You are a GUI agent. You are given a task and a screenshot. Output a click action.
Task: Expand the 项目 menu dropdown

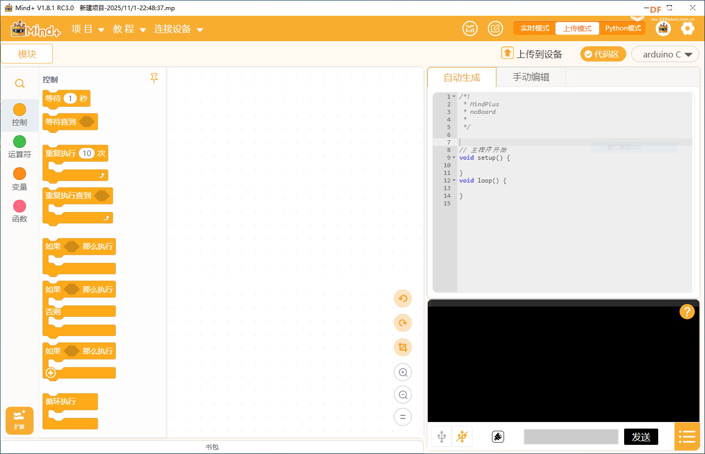pyautogui.click(x=88, y=29)
